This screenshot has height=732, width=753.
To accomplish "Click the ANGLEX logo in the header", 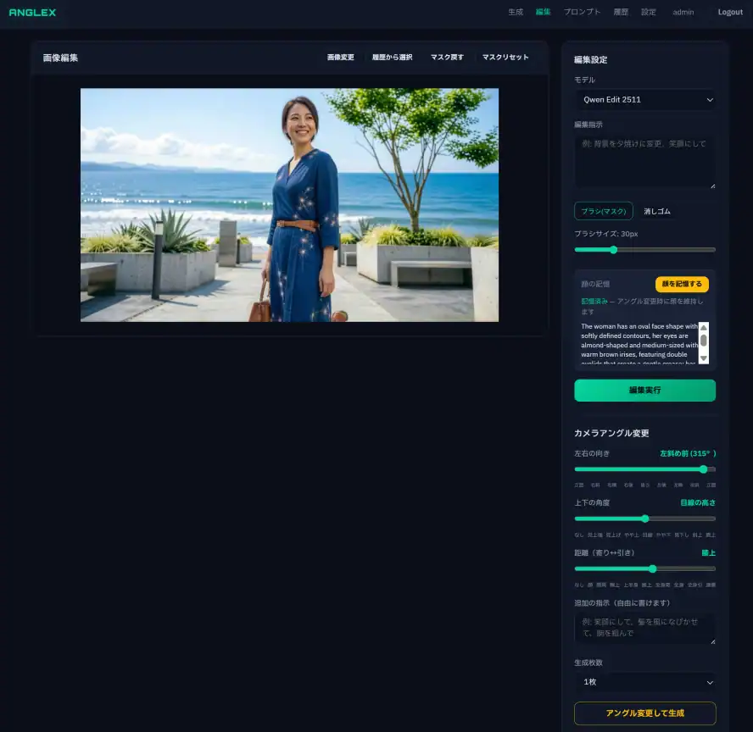I will tap(33, 12).
